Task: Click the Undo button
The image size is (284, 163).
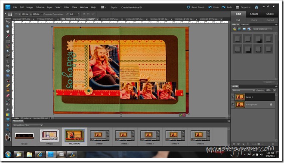Action: 213,7
